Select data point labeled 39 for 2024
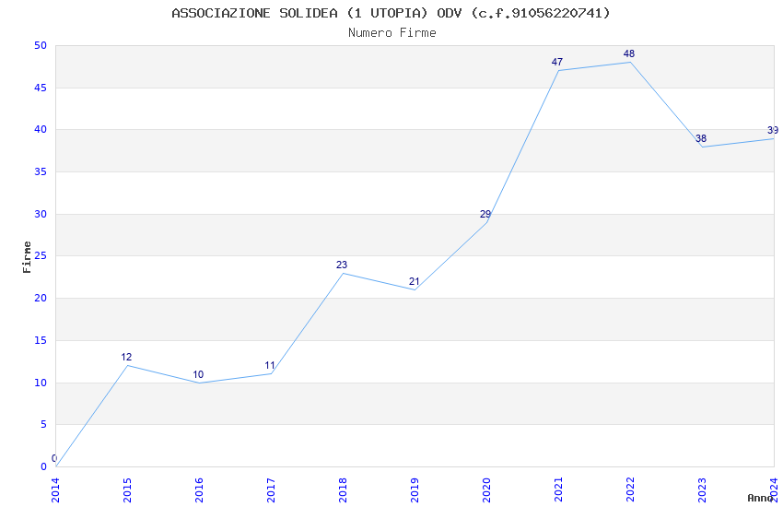 pyautogui.click(x=773, y=130)
